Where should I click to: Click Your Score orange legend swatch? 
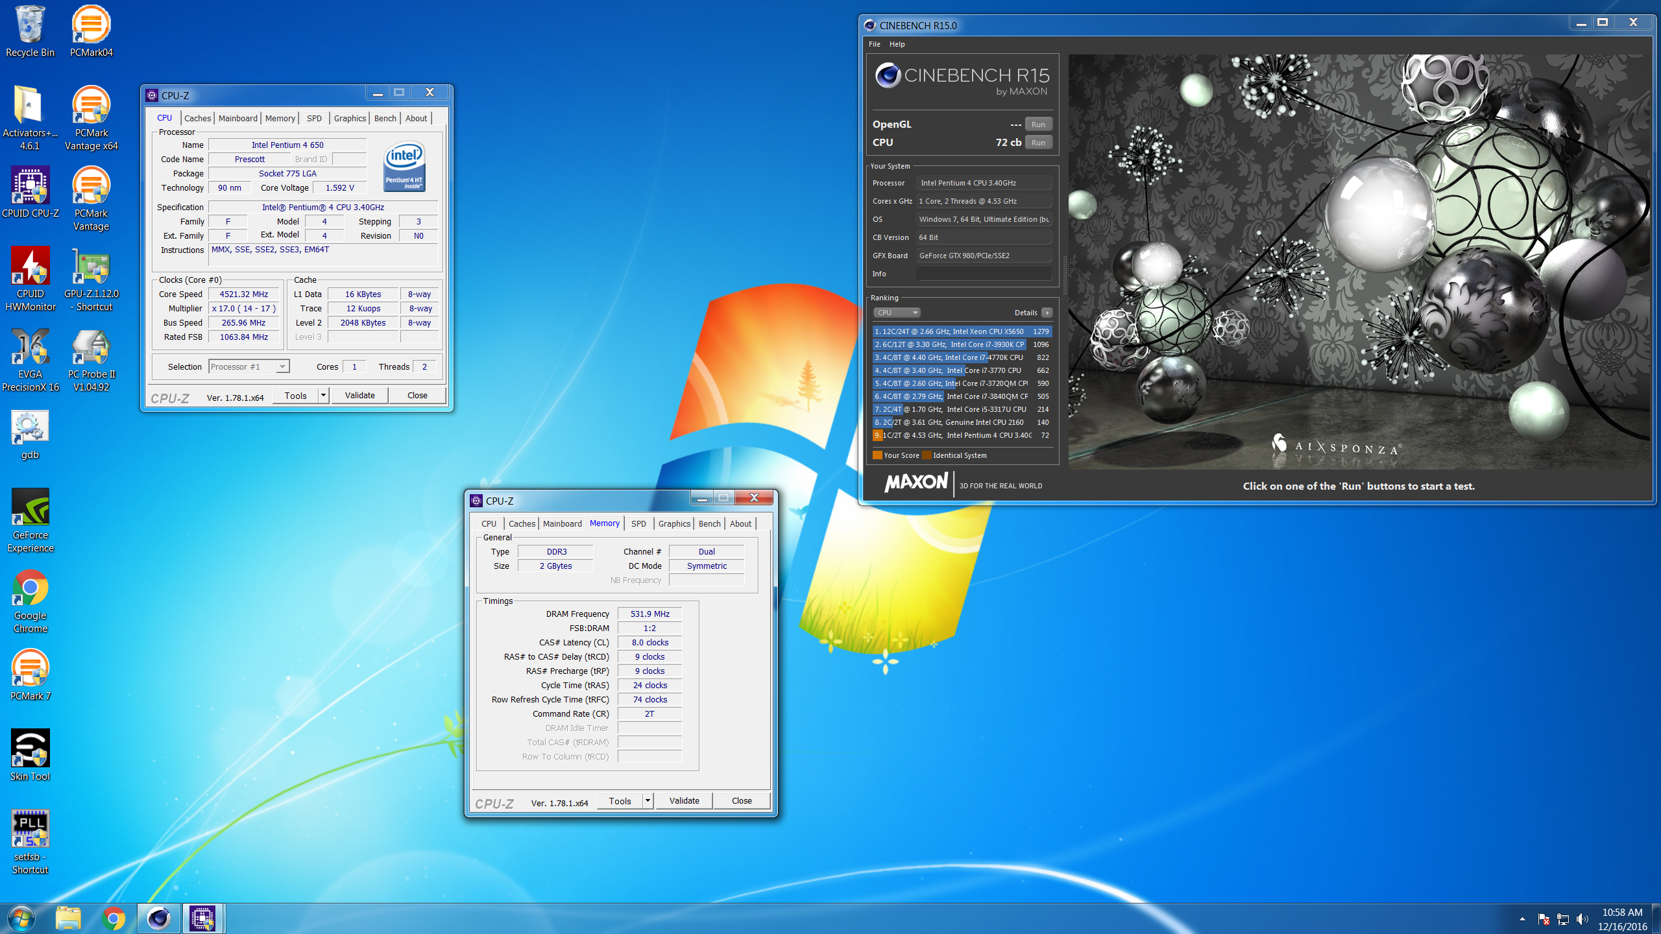[x=877, y=455]
